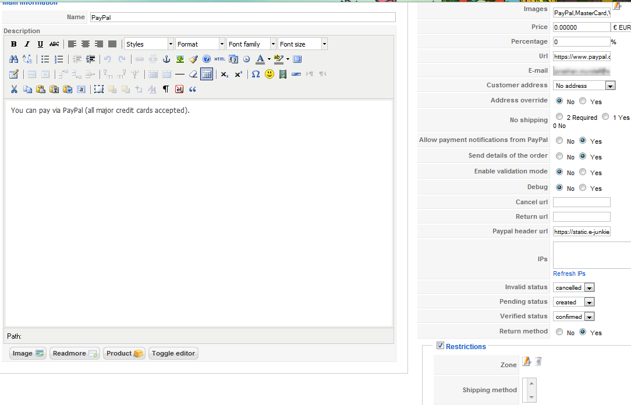Delete the zone with the trash icon

coord(538,361)
